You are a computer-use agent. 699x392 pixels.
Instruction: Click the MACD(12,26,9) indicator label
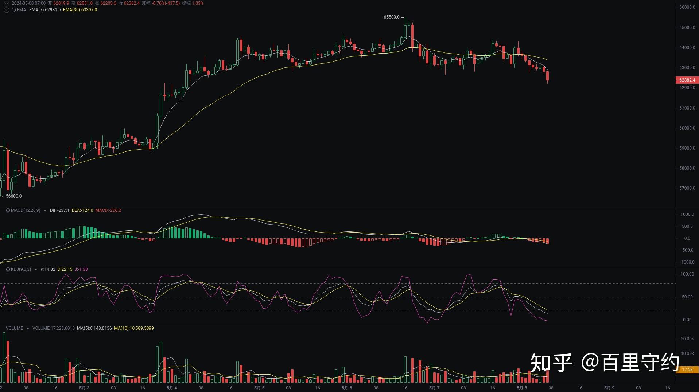pos(26,210)
